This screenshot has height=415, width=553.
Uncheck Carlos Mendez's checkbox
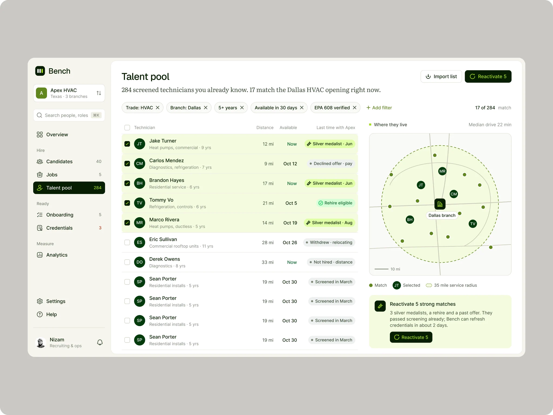pyautogui.click(x=127, y=164)
